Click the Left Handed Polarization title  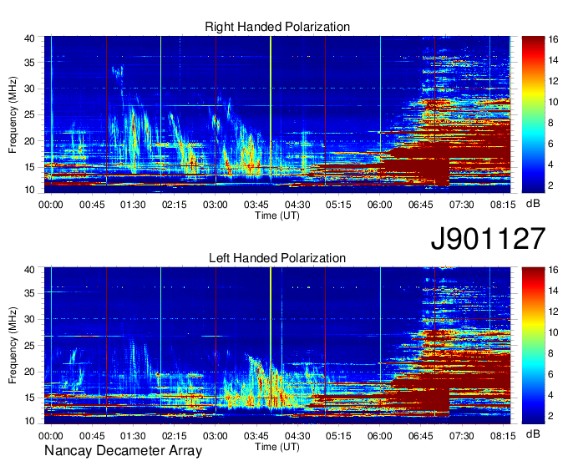pos(277,258)
